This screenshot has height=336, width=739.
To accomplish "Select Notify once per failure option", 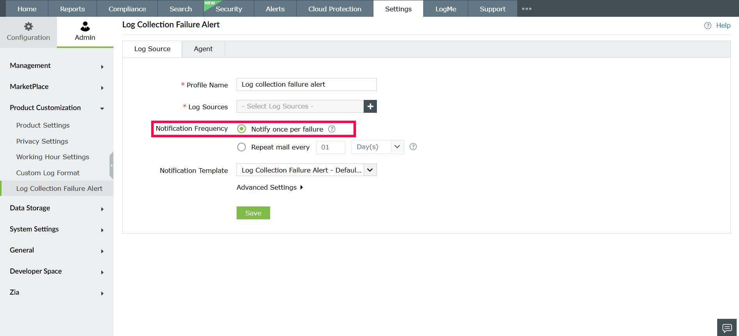I will pos(242,129).
